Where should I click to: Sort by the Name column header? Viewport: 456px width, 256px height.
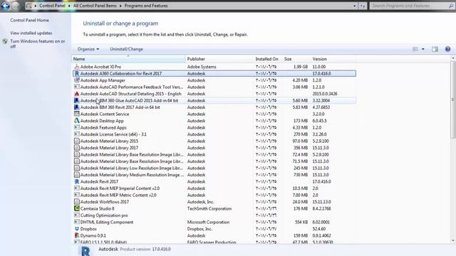coord(128,59)
